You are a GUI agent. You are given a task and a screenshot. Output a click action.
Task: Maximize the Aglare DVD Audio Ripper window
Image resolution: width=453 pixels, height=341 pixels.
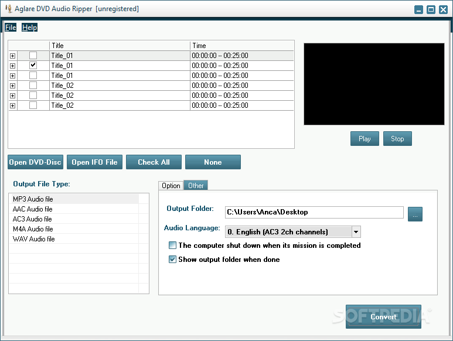(431, 9)
